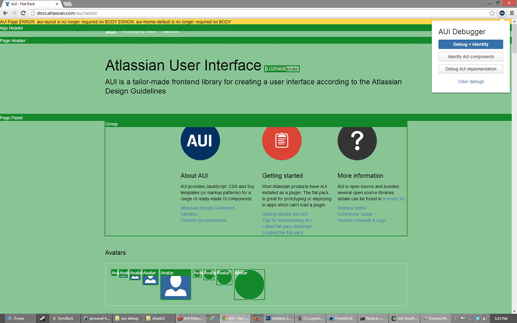Open Feature requests & bugs link
The width and height of the screenshot is (517, 323).
tap(361, 220)
